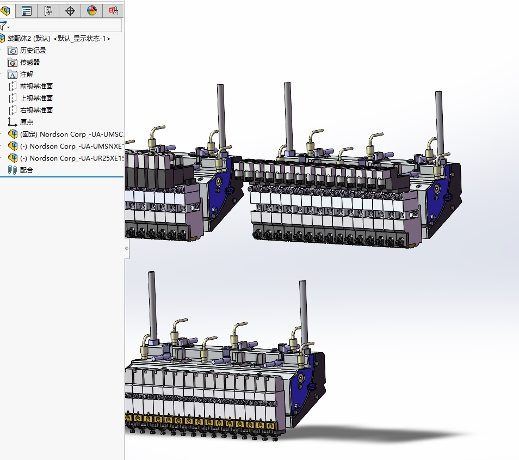Click the 传感器 sensor icon
The height and width of the screenshot is (460, 519).
coord(13,62)
